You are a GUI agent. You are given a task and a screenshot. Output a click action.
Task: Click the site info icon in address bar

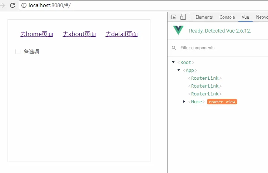pos(24,5)
